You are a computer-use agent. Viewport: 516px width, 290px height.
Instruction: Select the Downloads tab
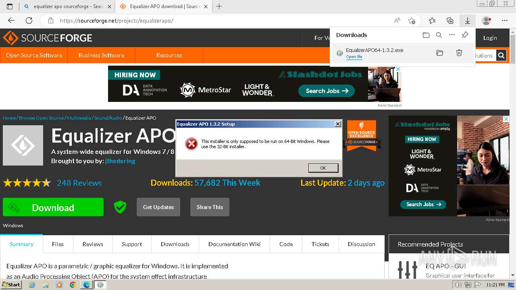point(175,244)
